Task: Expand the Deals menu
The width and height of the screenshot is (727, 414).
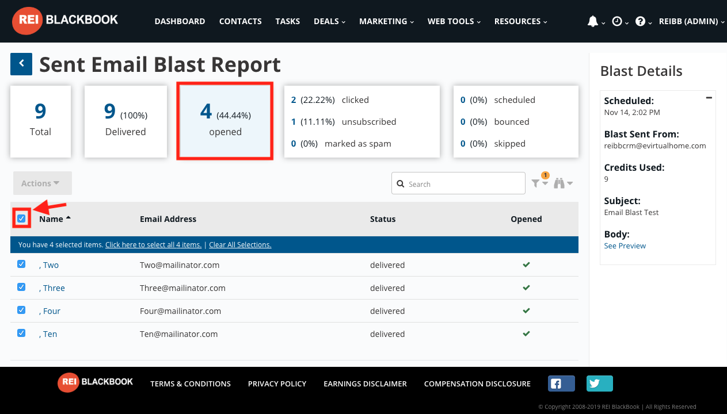Action: [329, 21]
